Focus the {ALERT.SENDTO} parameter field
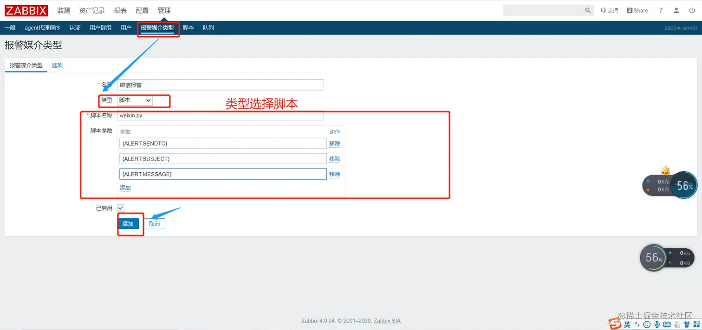Image resolution: width=702 pixels, height=330 pixels. (x=223, y=143)
